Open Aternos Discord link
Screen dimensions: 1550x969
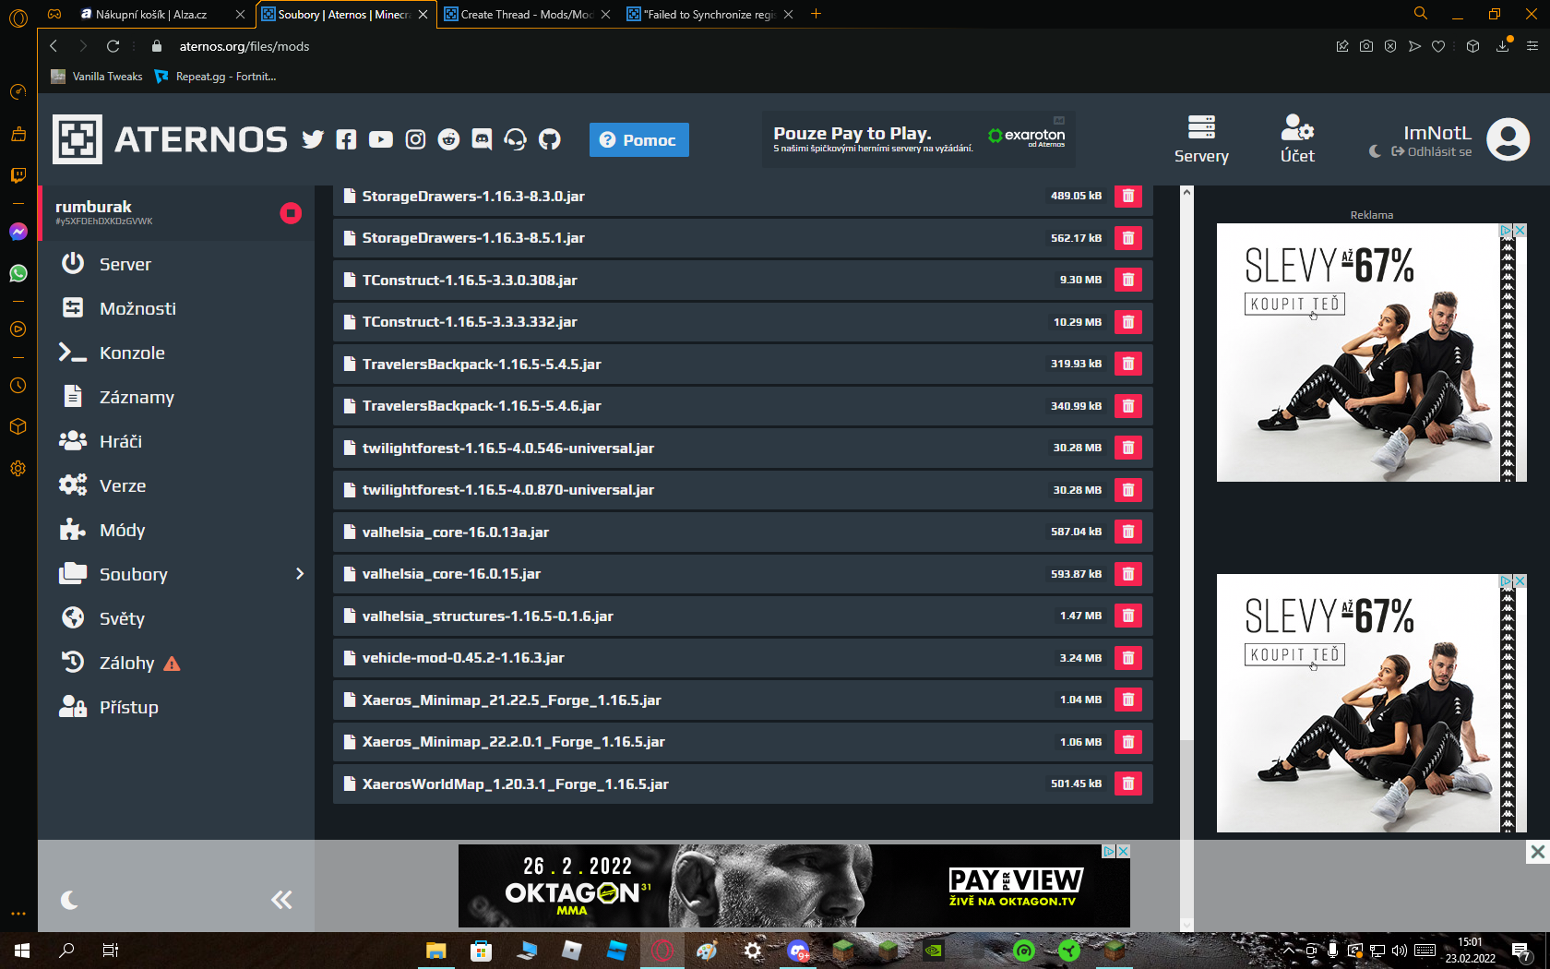tap(482, 139)
